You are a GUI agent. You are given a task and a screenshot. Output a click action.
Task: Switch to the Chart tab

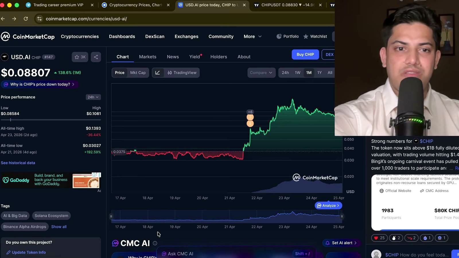[122, 57]
